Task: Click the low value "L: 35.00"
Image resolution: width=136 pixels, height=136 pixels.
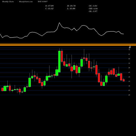Action: [71, 9]
